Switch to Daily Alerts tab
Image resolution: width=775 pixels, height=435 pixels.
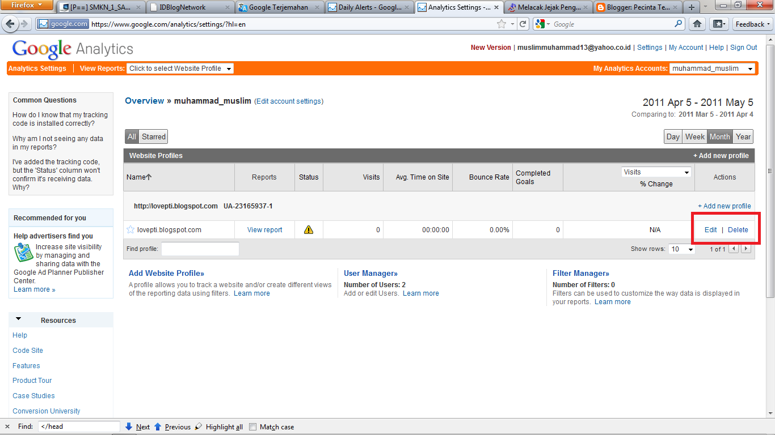click(x=370, y=7)
